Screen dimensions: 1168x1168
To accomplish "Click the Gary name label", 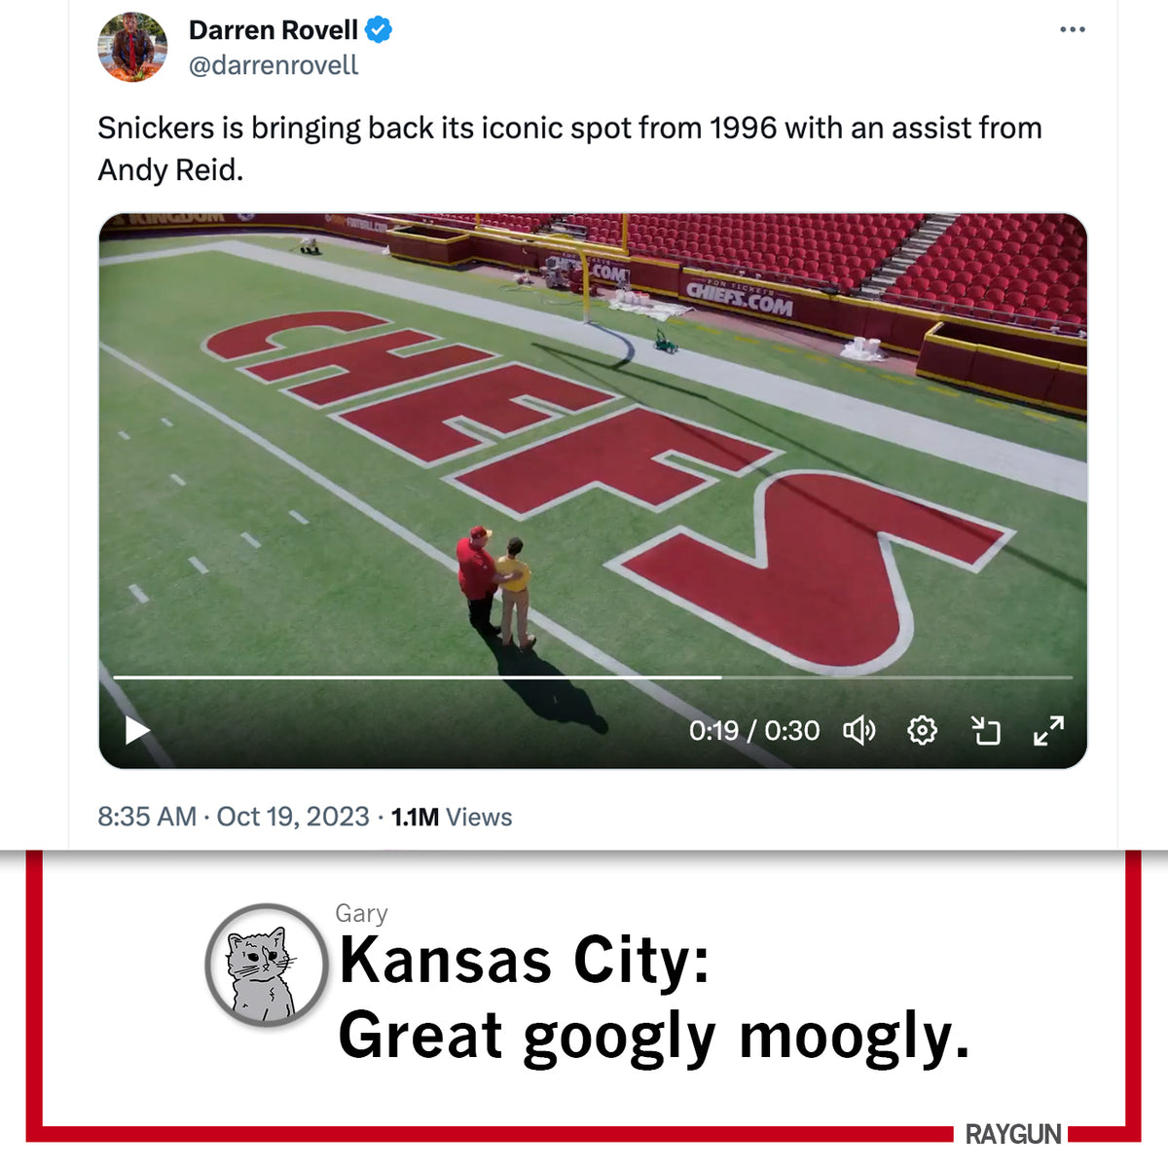I will (362, 914).
